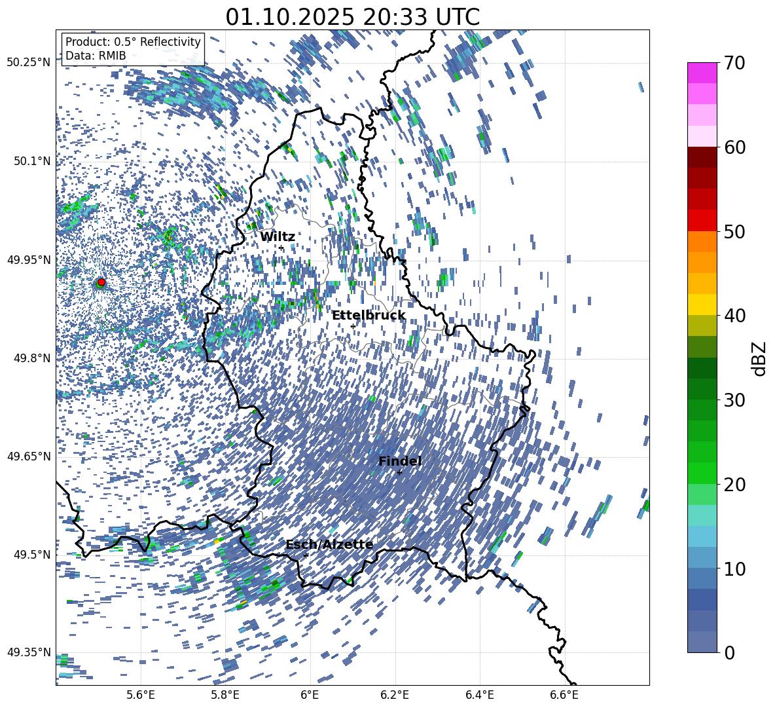Click the magenta top colorbar segment

point(702,73)
